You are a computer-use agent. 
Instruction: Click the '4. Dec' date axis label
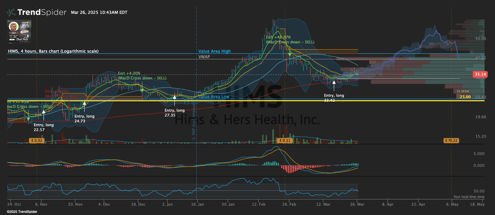pyautogui.click(x=104, y=205)
